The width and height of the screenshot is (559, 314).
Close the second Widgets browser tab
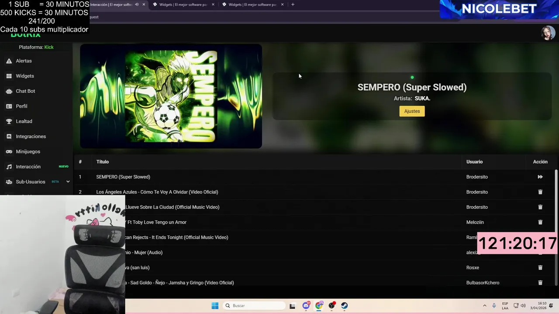point(282,4)
